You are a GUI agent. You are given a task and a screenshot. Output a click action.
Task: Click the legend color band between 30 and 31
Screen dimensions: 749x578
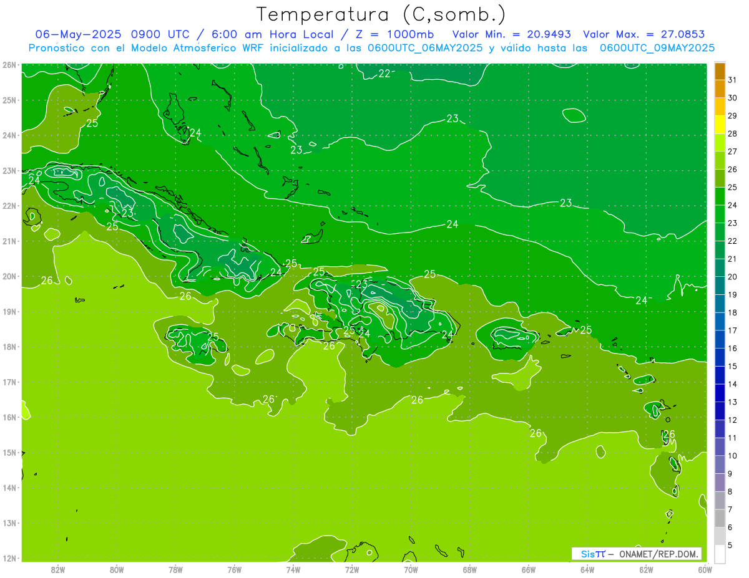(720, 89)
